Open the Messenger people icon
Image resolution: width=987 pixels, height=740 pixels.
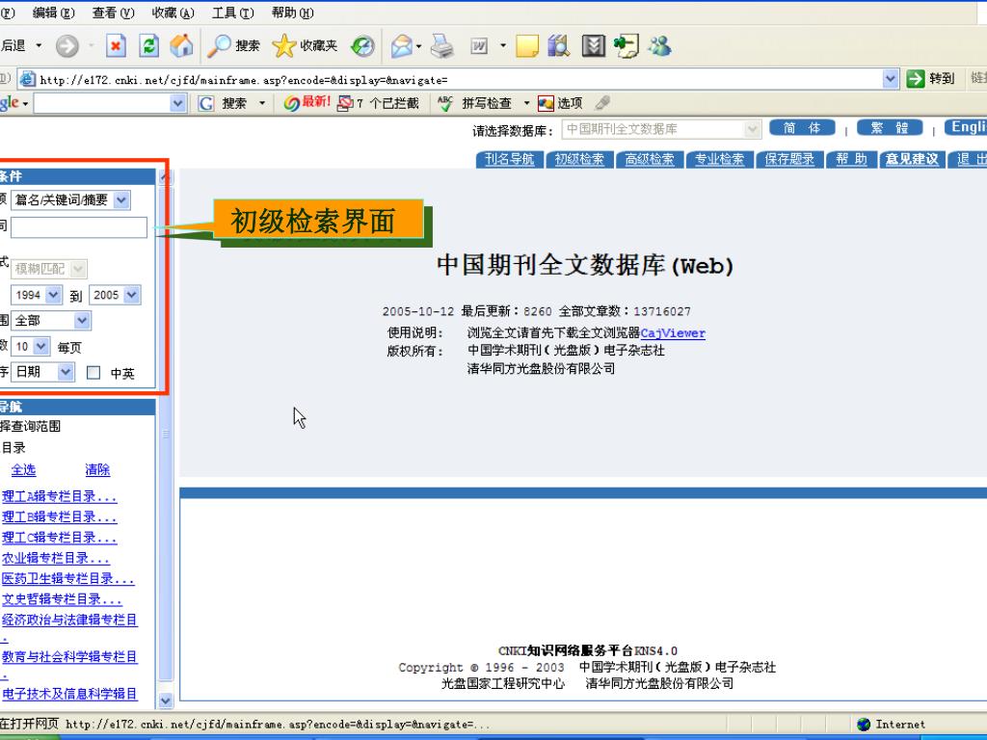tap(659, 46)
